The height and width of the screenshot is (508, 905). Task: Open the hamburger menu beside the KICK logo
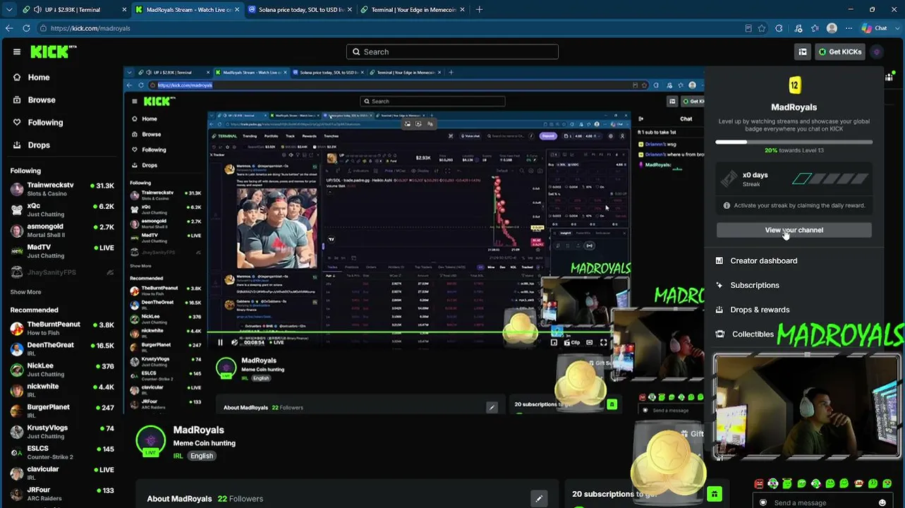(x=17, y=52)
